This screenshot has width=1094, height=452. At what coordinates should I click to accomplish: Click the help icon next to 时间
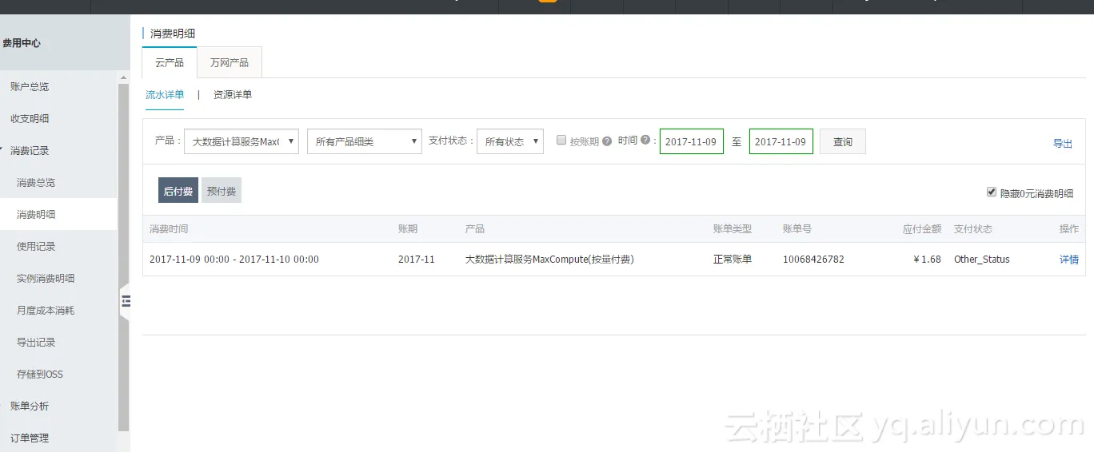[x=645, y=140]
